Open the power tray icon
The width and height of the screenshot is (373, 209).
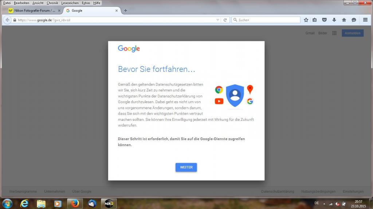(x=344, y=204)
